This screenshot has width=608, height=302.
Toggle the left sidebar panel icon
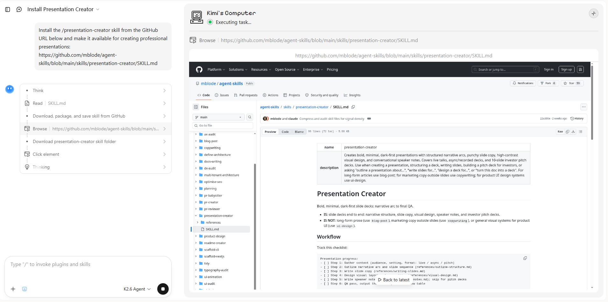coord(8,10)
